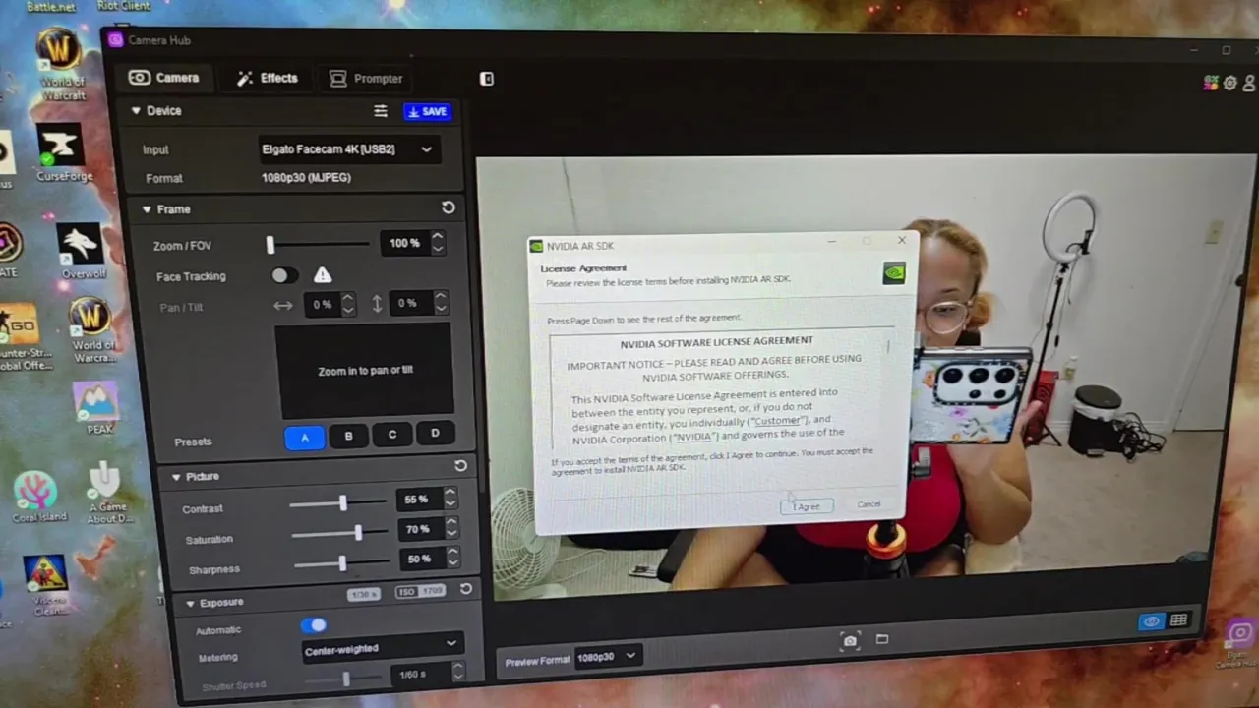Image resolution: width=1259 pixels, height=708 pixels.
Task: Reset Picture settings icon
Action: pos(460,465)
